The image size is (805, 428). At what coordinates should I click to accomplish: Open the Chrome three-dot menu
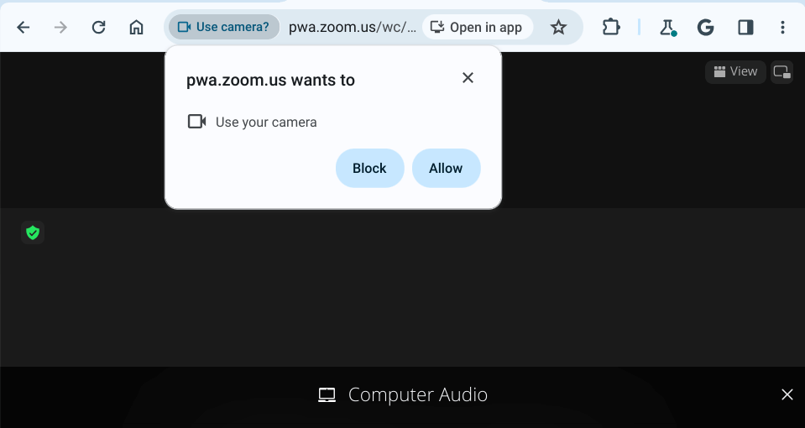782,28
